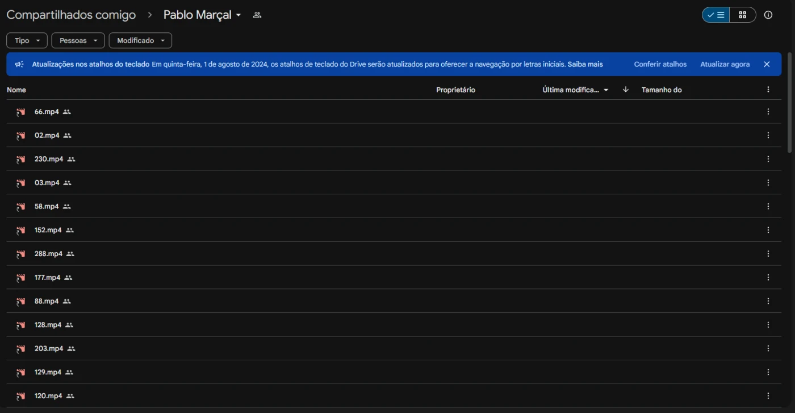Image resolution: width=795 pixels, height=413 pixels.
Task: Switch to grid layout view
Action: point(742,15)
